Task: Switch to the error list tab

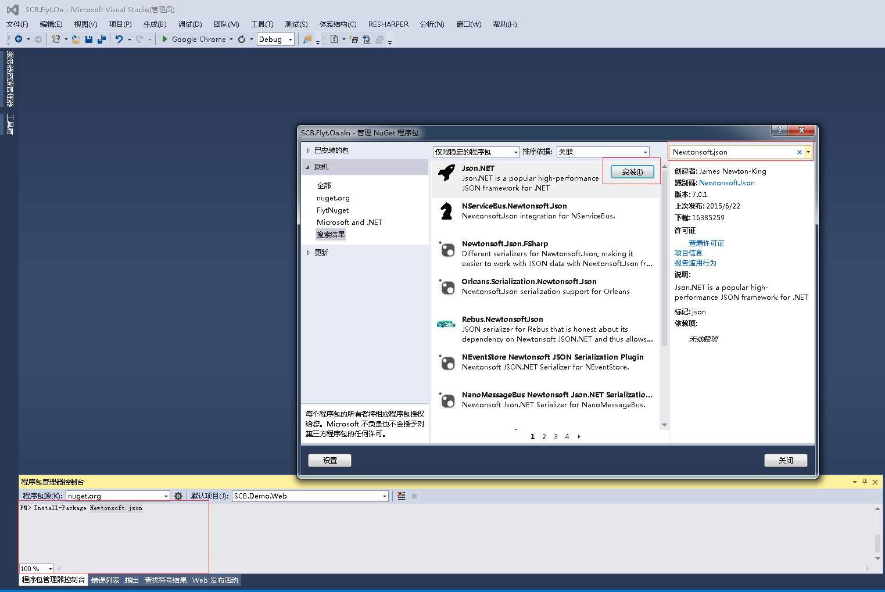Action: point(105,580)
